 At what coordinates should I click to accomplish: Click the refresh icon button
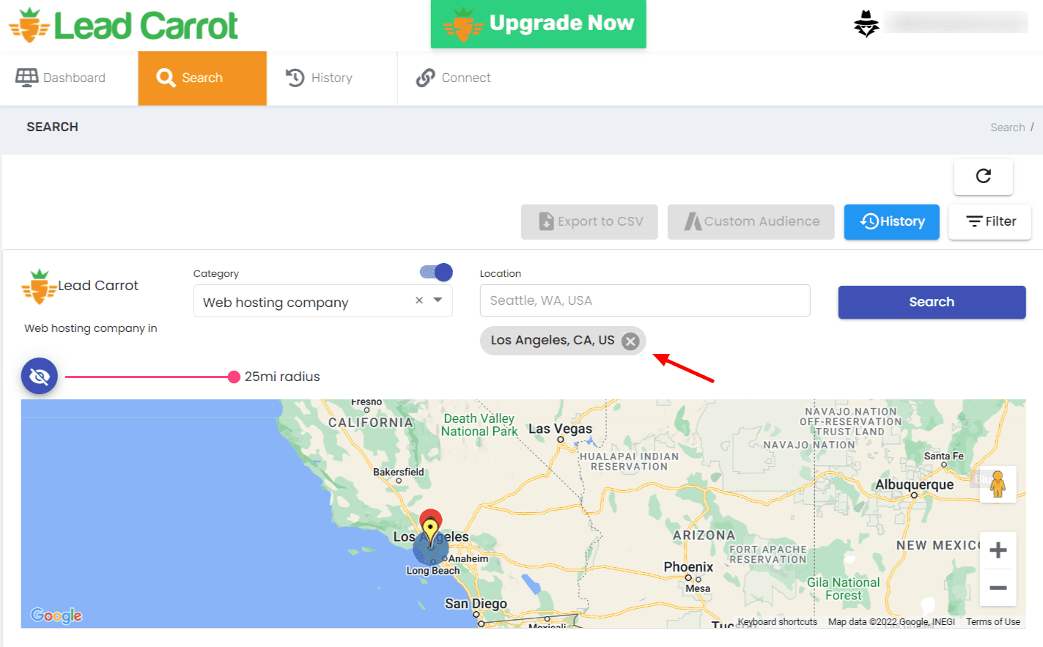tap(983, 176)
